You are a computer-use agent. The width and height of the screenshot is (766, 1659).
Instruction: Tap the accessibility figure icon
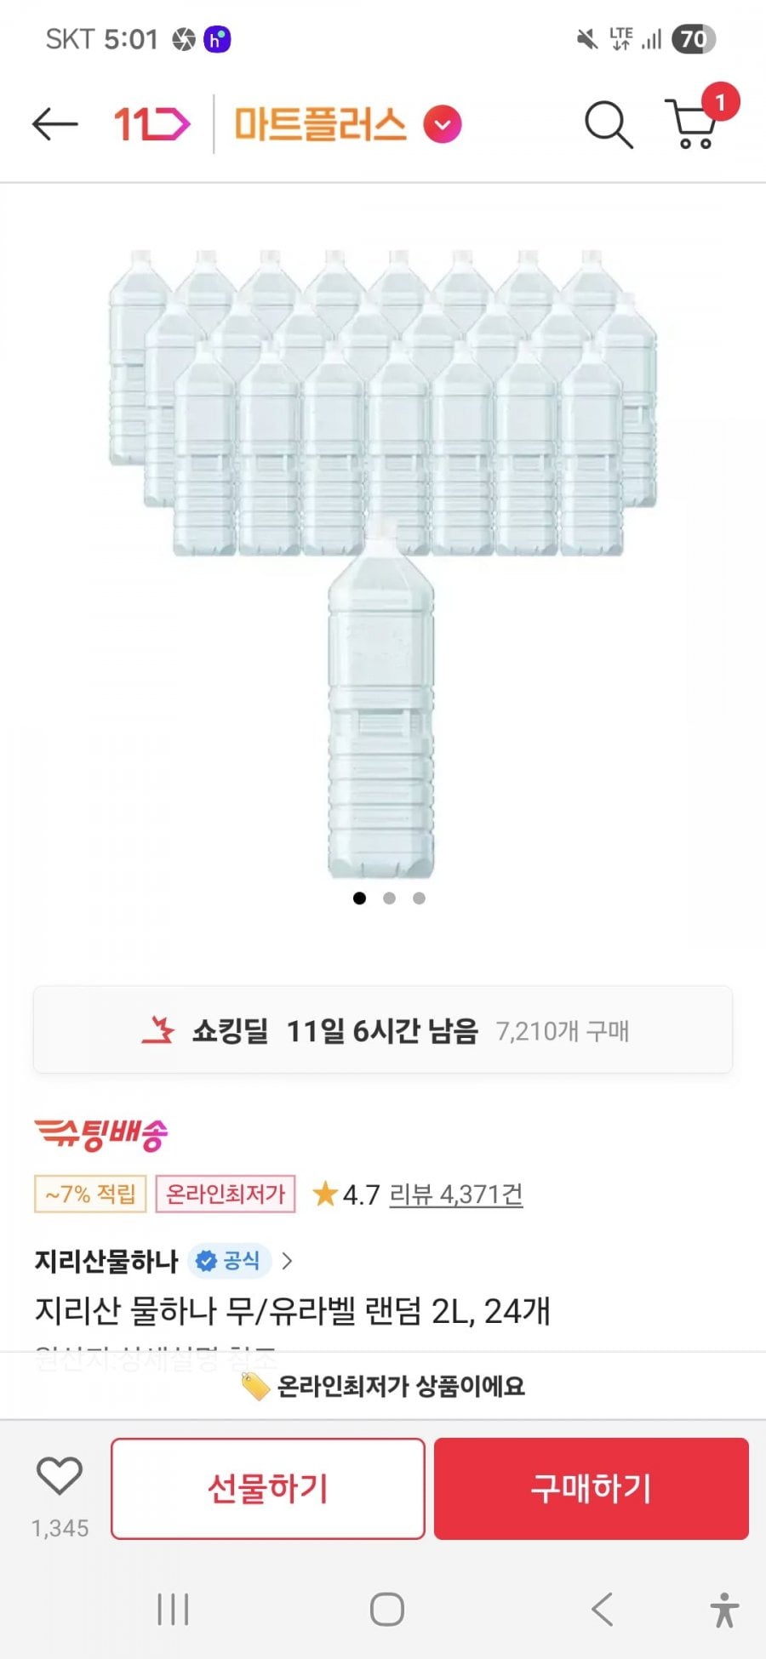pyautogui.click(x=724, y=1610)
